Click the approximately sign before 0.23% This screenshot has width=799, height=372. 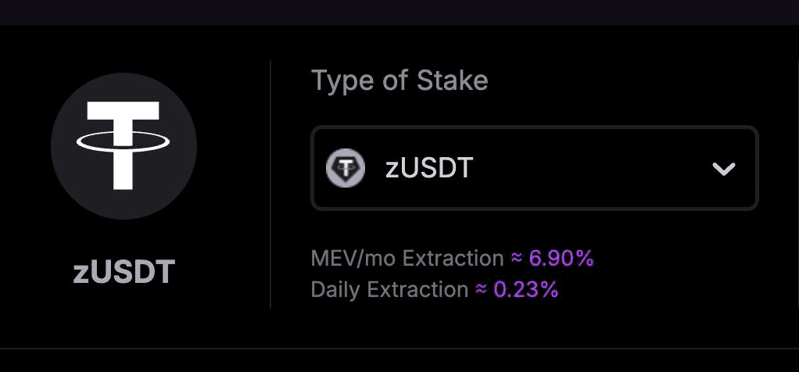pyautogui.click(x=482, y=289)
